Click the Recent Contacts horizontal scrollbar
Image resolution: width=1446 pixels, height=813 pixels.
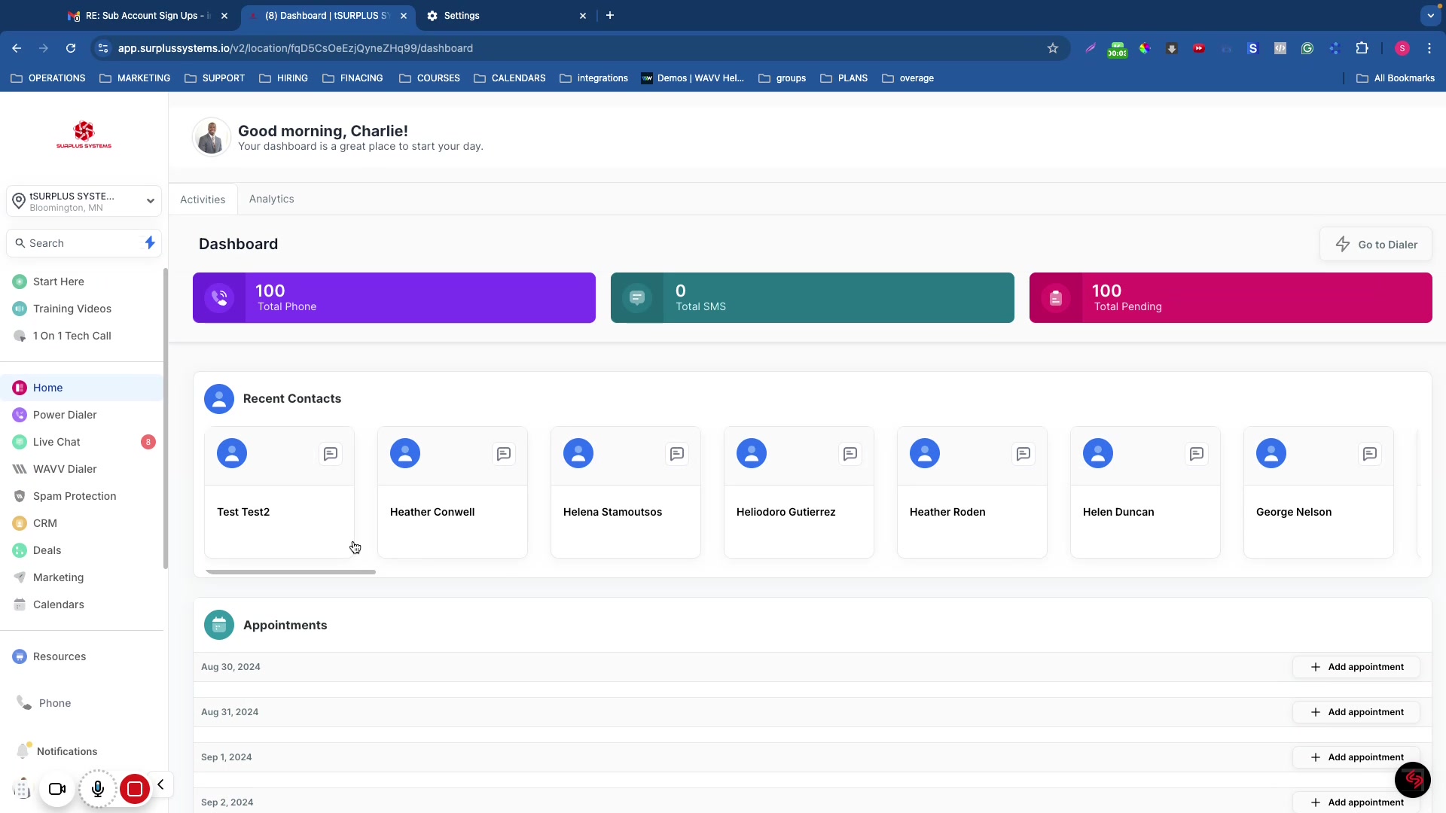coord(291,572)
